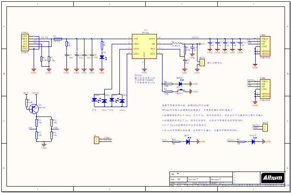Select fuse F1 on the input line

[x=58, y=39]
